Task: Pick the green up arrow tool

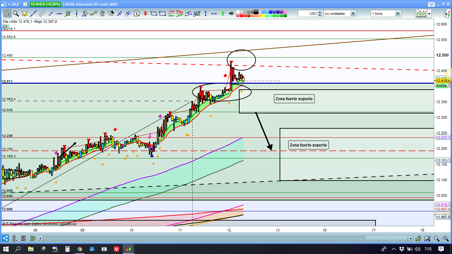Action: pos(223,14)
